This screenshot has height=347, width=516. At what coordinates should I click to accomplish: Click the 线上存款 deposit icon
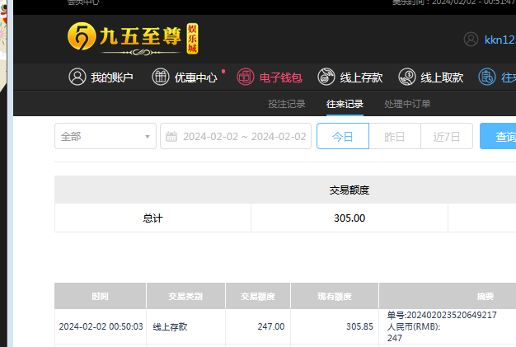point(326,77)
